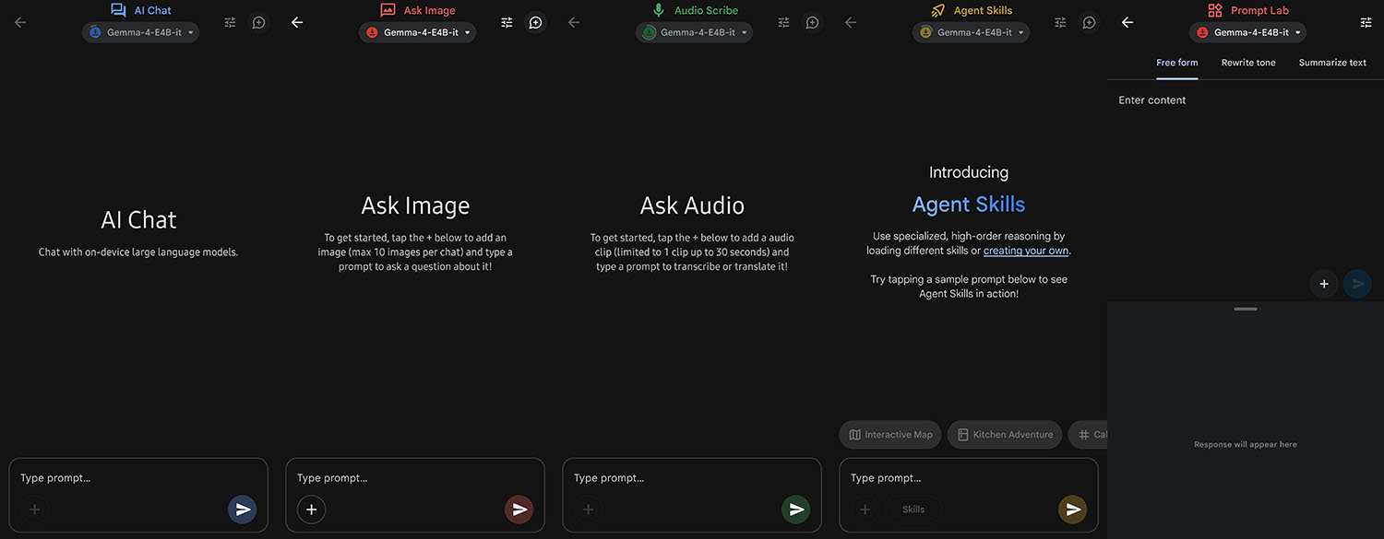Image resolution: width=1384 pixels, height=539 pixels.
Task: Tap the plus button in Agent Skills
Action: click(865, 510)
